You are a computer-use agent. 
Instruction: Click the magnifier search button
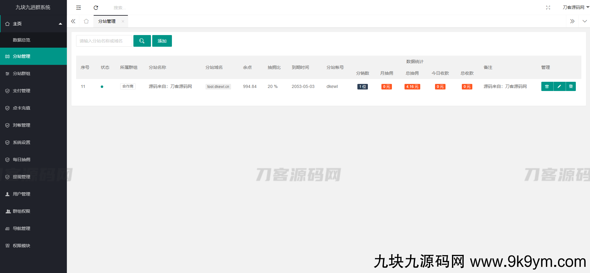tap(142, 41)
